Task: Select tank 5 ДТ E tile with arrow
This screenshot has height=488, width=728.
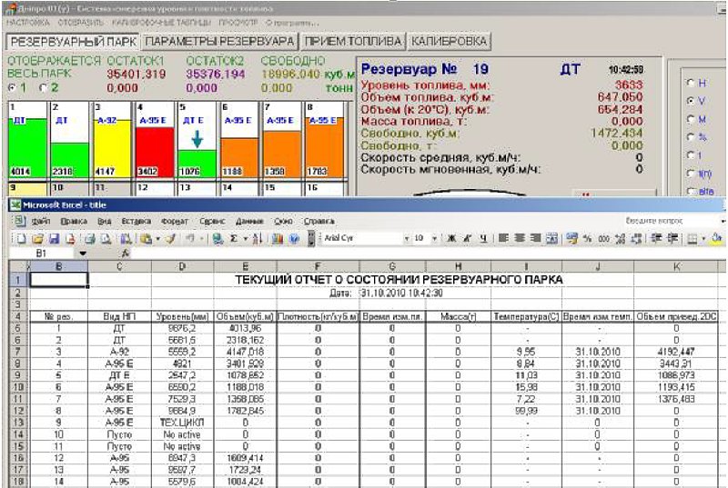Action: (197, 140)
